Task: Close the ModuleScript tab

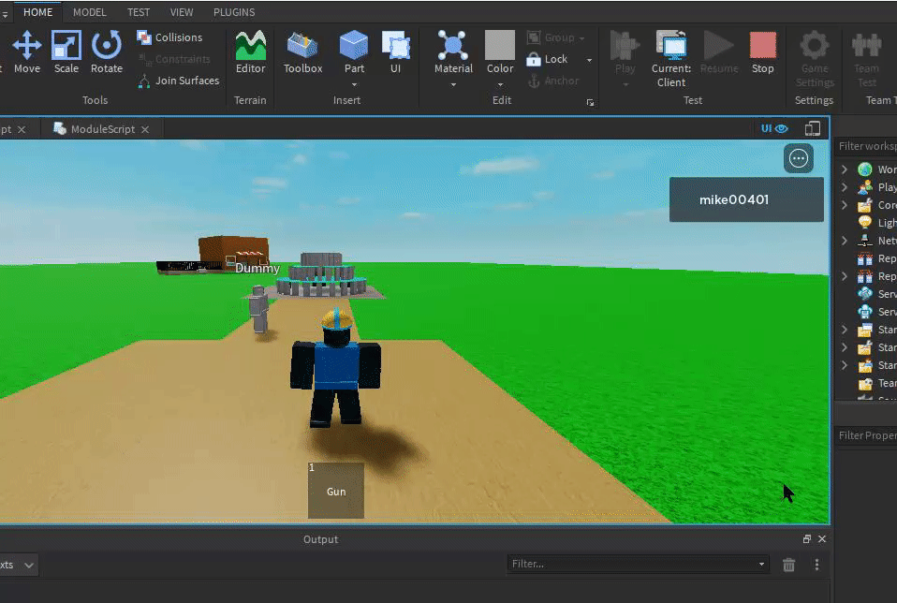Action: coord(145,129)
